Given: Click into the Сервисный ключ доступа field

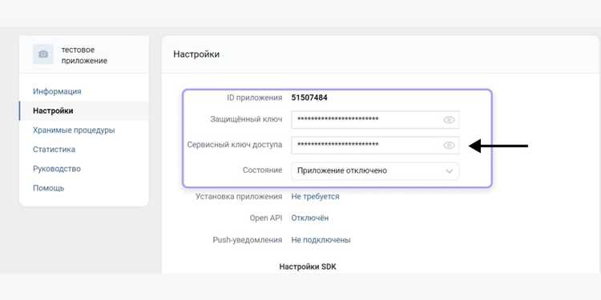Looking at the screenshot, I should tap(375, 146).
